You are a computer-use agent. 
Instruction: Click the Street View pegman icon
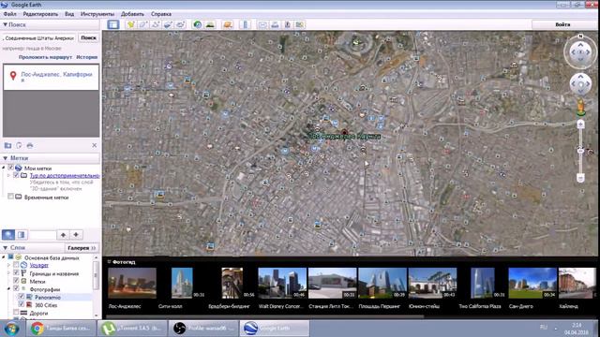pos(580,107)
